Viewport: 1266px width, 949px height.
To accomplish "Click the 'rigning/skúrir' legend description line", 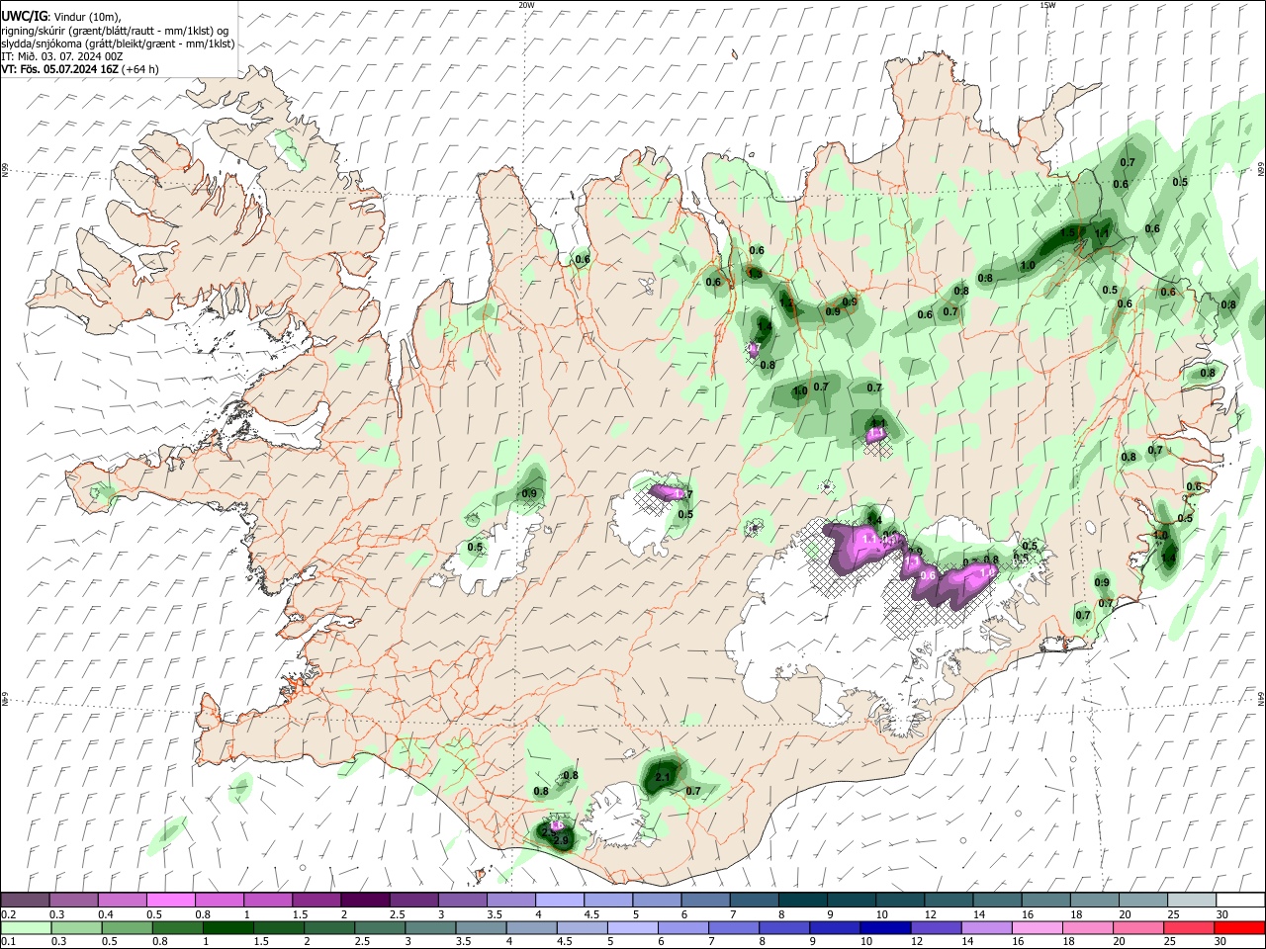I will 116,31.
